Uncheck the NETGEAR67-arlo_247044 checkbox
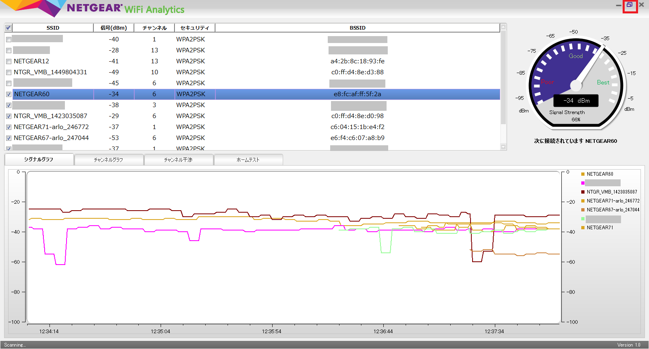649x349 pixels. [9, 138]
